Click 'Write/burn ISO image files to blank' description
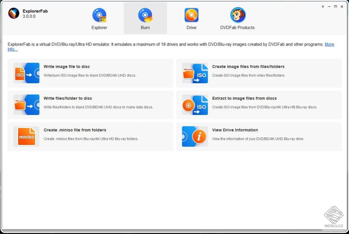The width and height of the screenshot is (349, 234). [x=90, y=75]
